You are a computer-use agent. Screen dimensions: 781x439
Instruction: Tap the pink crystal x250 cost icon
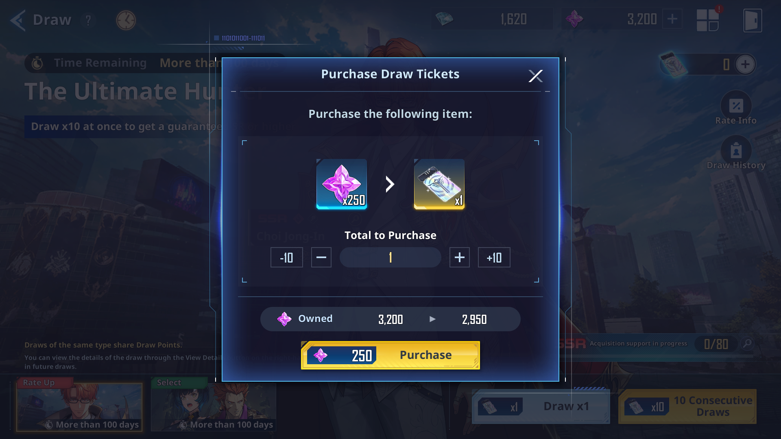[341, 184]
